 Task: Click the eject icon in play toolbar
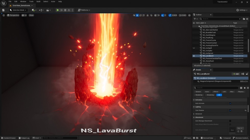(69, 10)
